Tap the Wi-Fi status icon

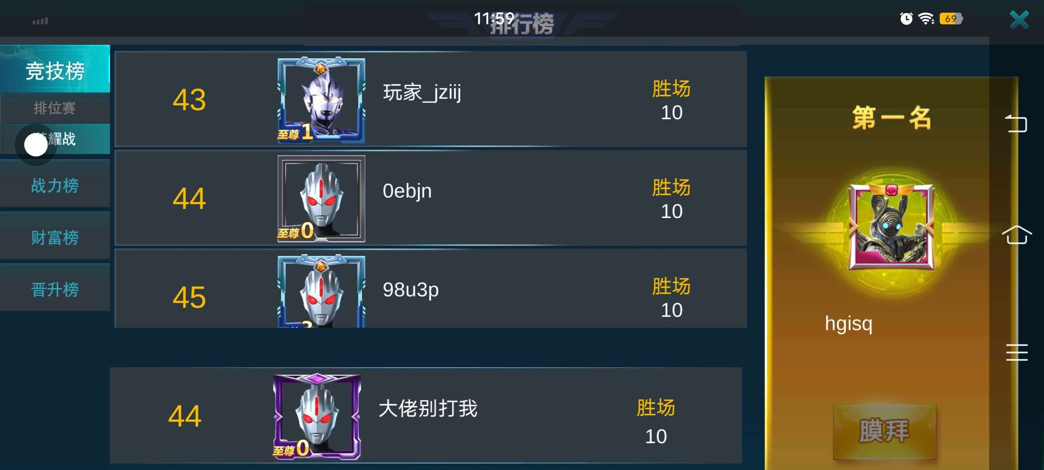pyautogui.click(x=926, y=19)
